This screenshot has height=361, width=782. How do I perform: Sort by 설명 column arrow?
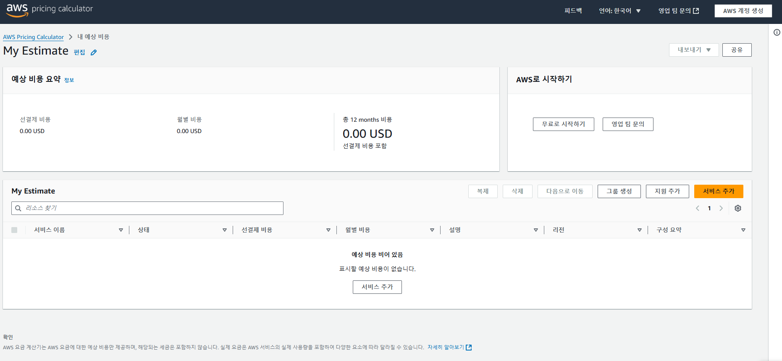(536, 230)
